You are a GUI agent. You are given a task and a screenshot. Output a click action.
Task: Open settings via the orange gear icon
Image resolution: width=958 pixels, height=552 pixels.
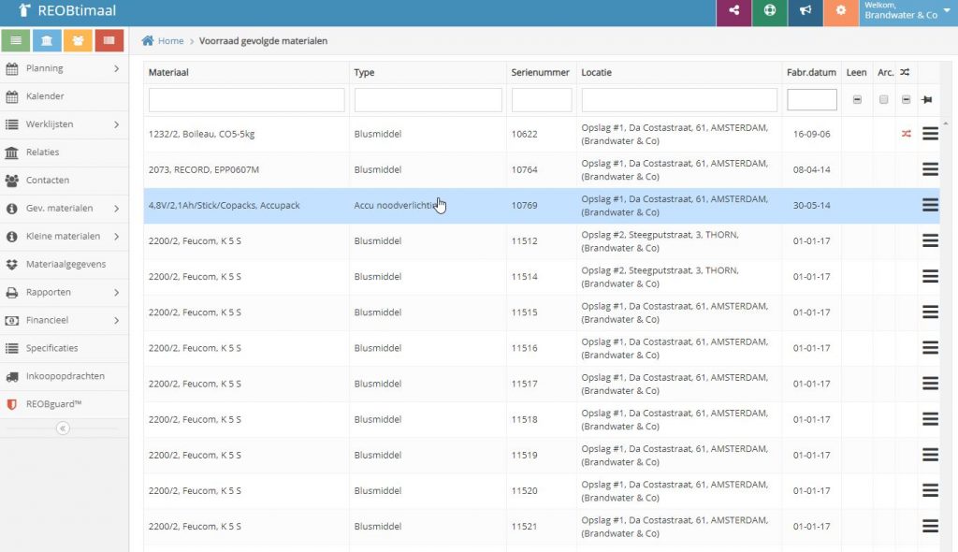840,11
